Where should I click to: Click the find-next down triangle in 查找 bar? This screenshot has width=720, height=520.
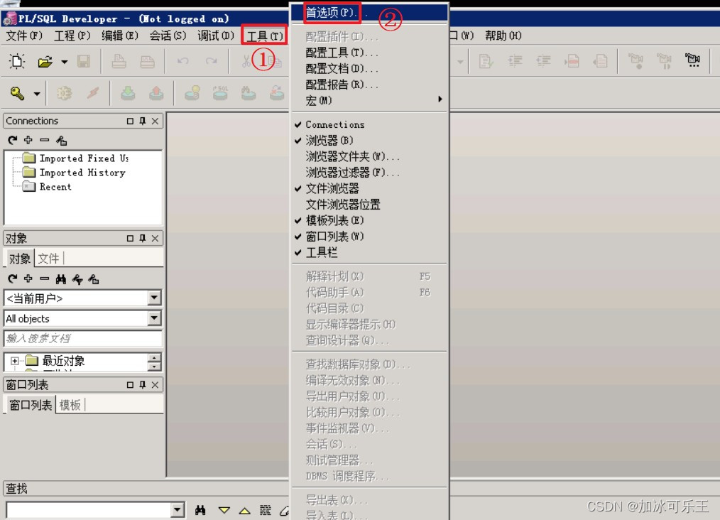[224, 510]
